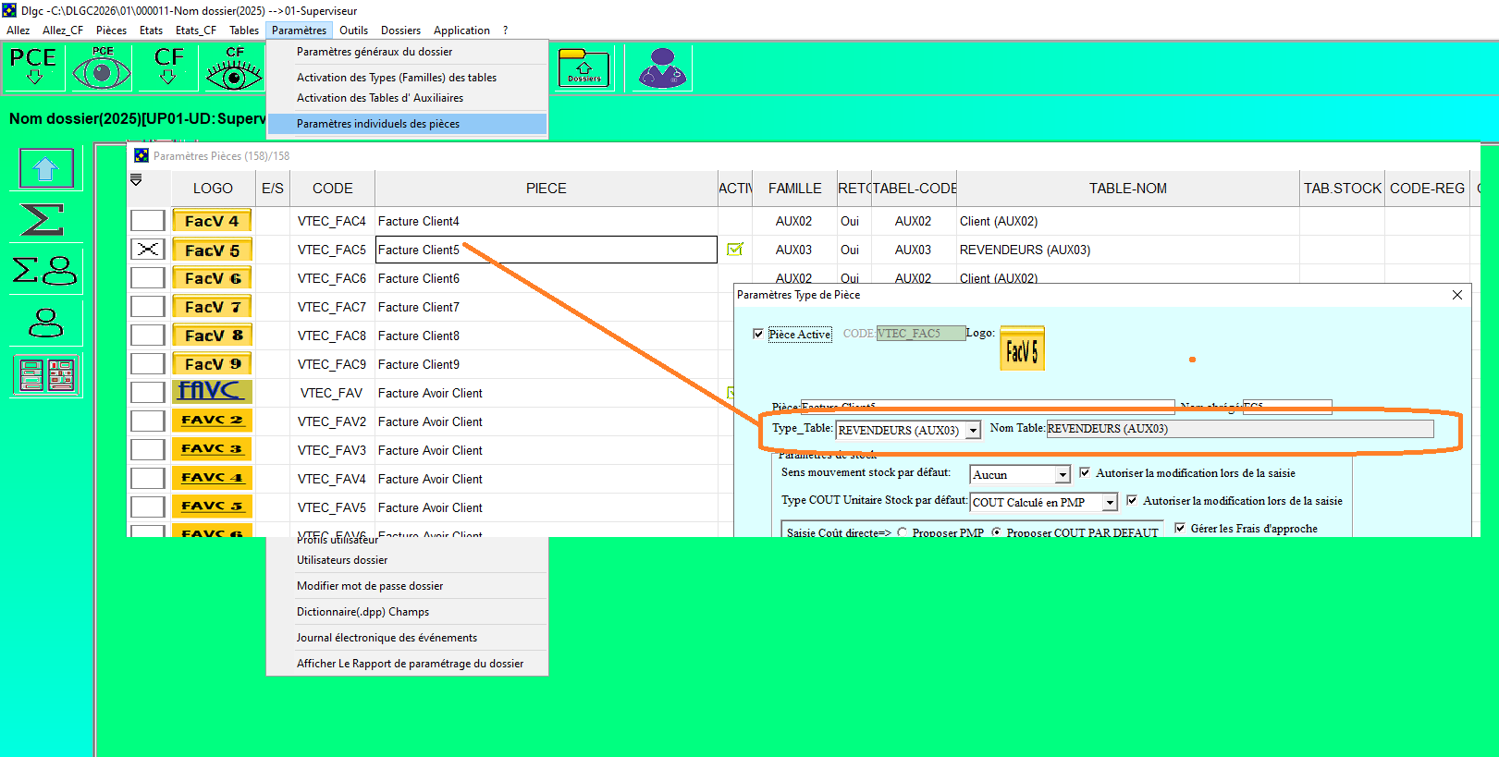1499x757 pixels.
Task: Expand the Type_Table dropdown
Action: coord(973,431)
